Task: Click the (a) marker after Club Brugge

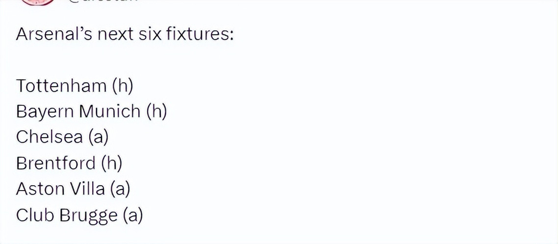Action: 133,215
